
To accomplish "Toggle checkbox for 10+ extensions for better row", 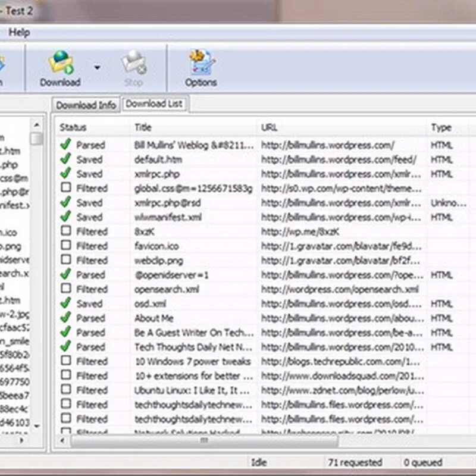I will 66,375.
